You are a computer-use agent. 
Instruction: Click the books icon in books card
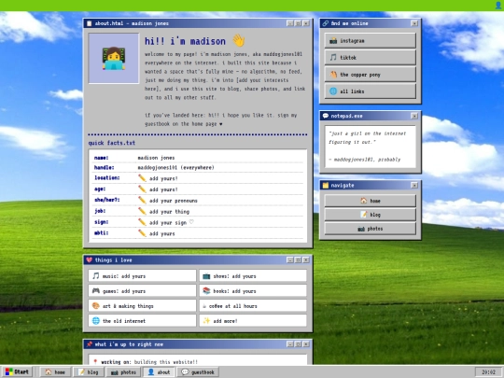[206, 290]
